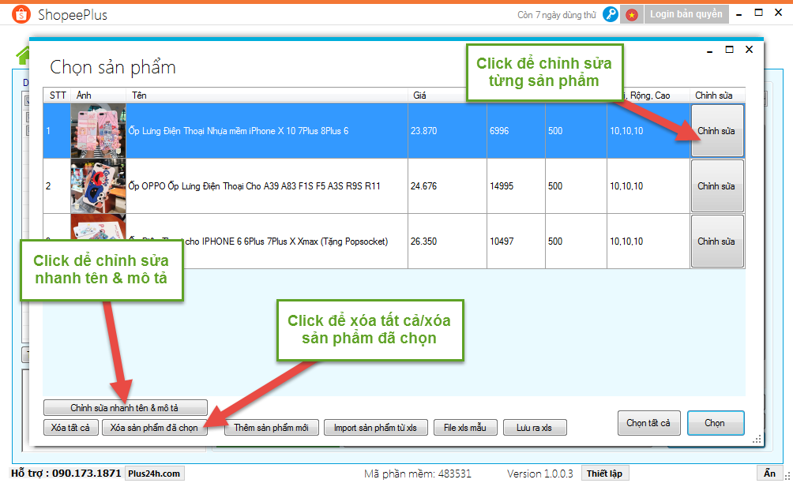Click the green home icon
The width and height of the screenshot is (793, 483).
[x=23, y=55]
